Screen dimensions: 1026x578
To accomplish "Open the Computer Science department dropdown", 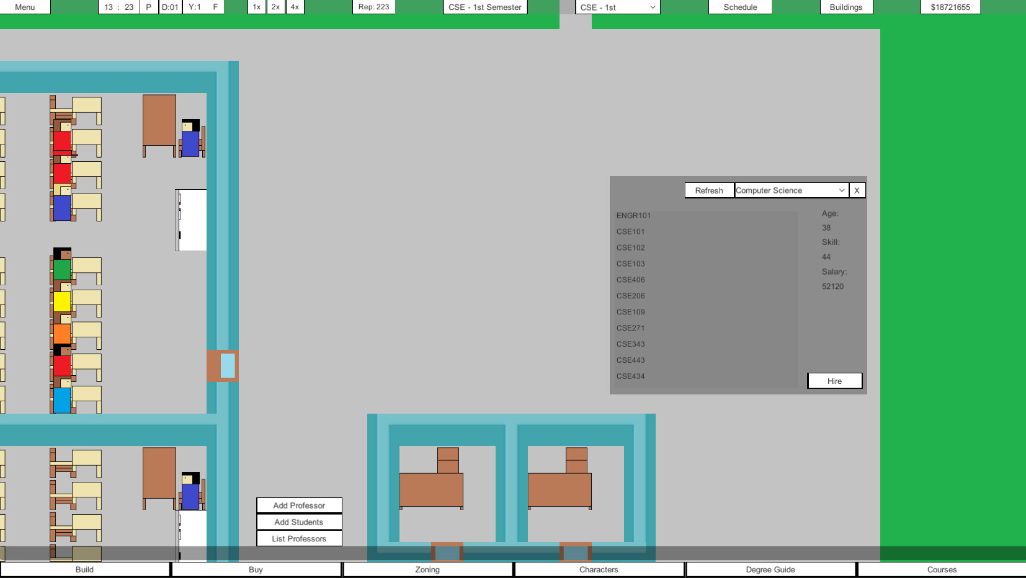I will [790, 190].
